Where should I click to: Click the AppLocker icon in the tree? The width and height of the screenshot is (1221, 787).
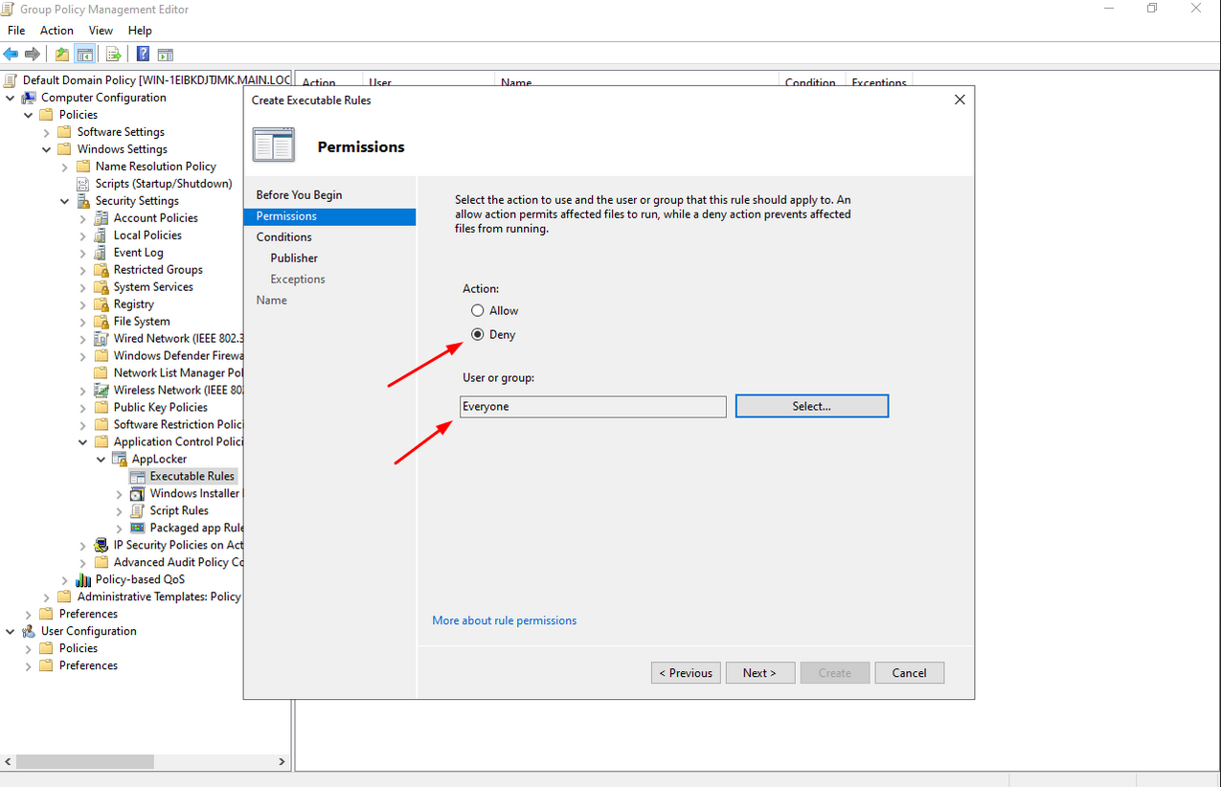click(x=120, y=460)
